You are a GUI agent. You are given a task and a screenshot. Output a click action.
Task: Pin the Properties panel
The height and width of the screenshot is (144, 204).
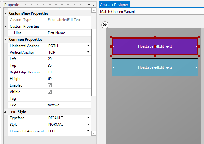click(93, 4)
